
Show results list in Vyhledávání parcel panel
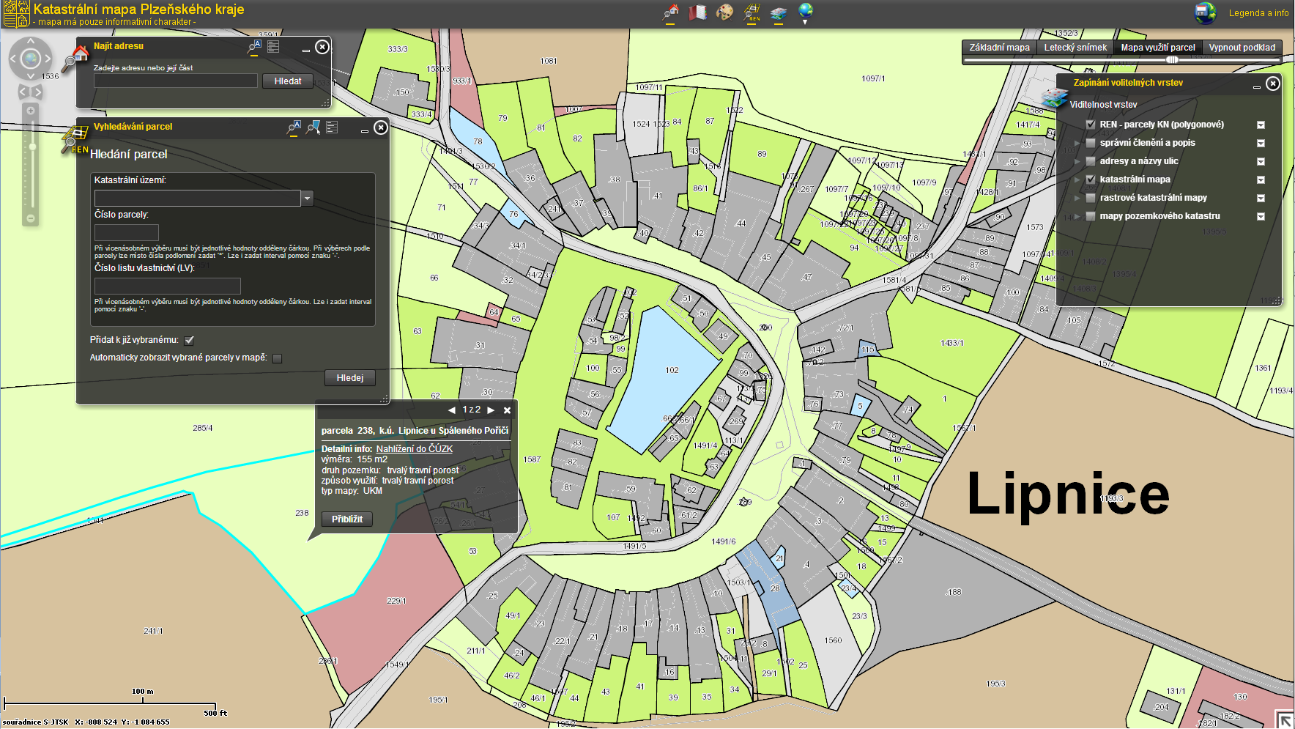tap(332, 127)
